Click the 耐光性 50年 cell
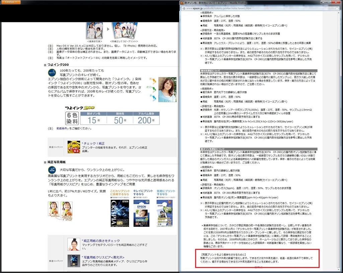This screenshot has width=343, height=273. click(x=120, y=118)
